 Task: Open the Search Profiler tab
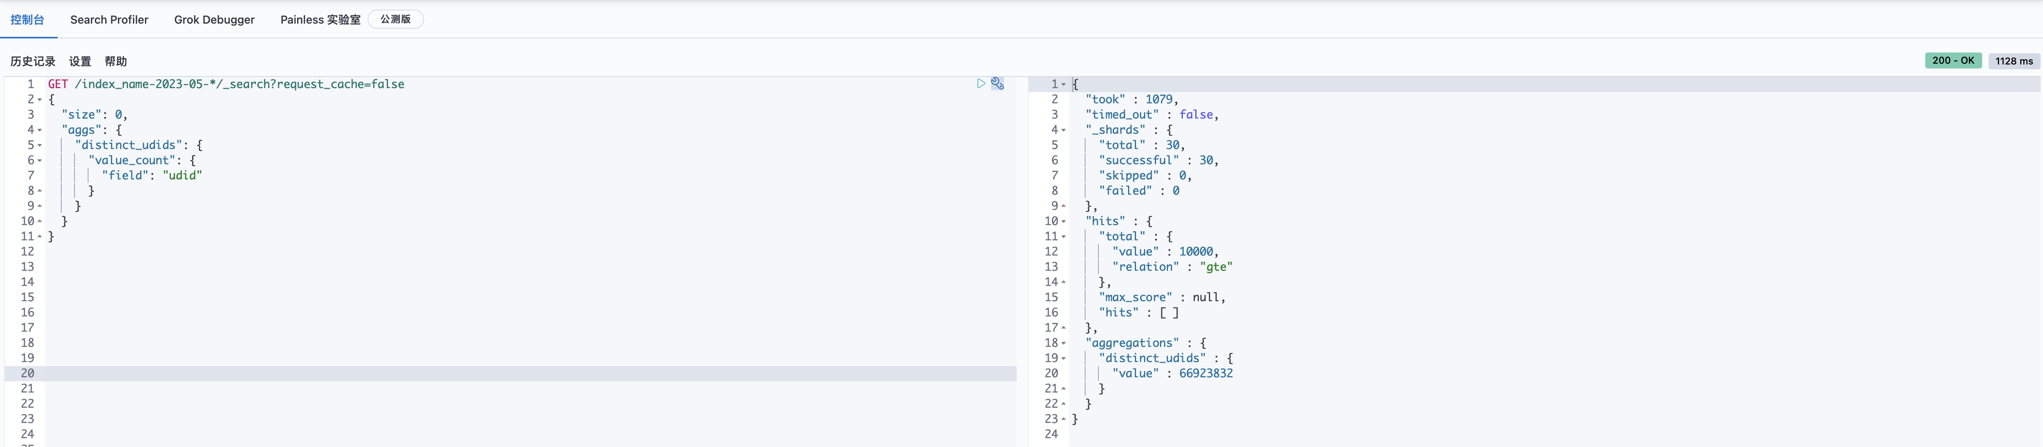coord(109,20)
